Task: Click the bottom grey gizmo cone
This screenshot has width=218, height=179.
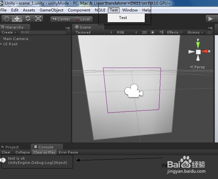Action: pyautogui.click(x=198, y=58)
